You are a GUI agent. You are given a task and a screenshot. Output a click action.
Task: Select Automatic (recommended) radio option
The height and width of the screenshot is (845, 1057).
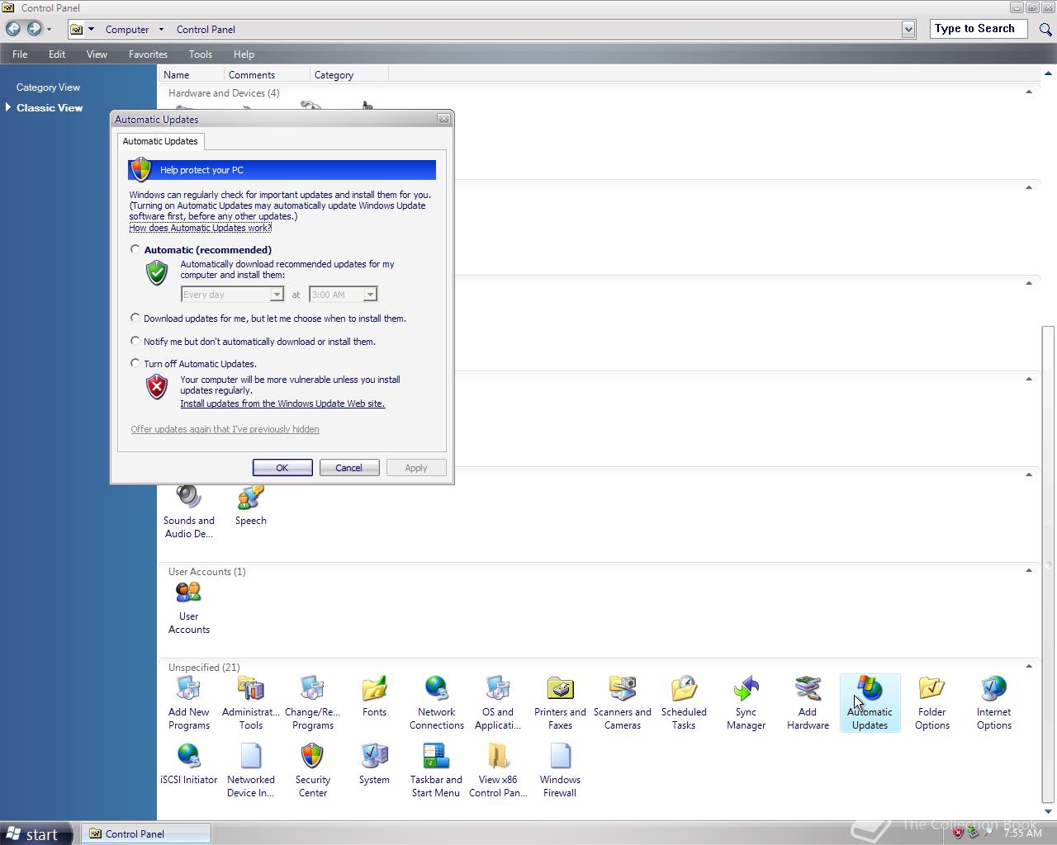(135, 249)
